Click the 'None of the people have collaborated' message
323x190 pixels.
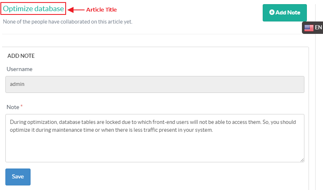(x=68, y=21)
